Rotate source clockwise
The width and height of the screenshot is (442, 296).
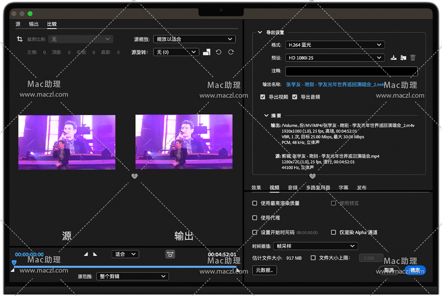pos(231,52)
